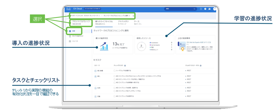Click the resources donut chart showing 2

pyautogui.click(x=141, y=46)
